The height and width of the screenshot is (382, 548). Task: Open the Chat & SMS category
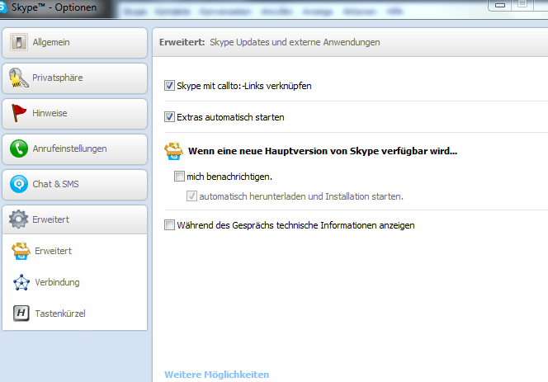(74, 185)
